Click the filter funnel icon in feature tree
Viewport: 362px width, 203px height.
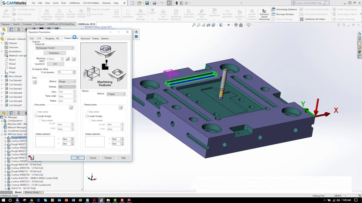(x=3, y=34)
